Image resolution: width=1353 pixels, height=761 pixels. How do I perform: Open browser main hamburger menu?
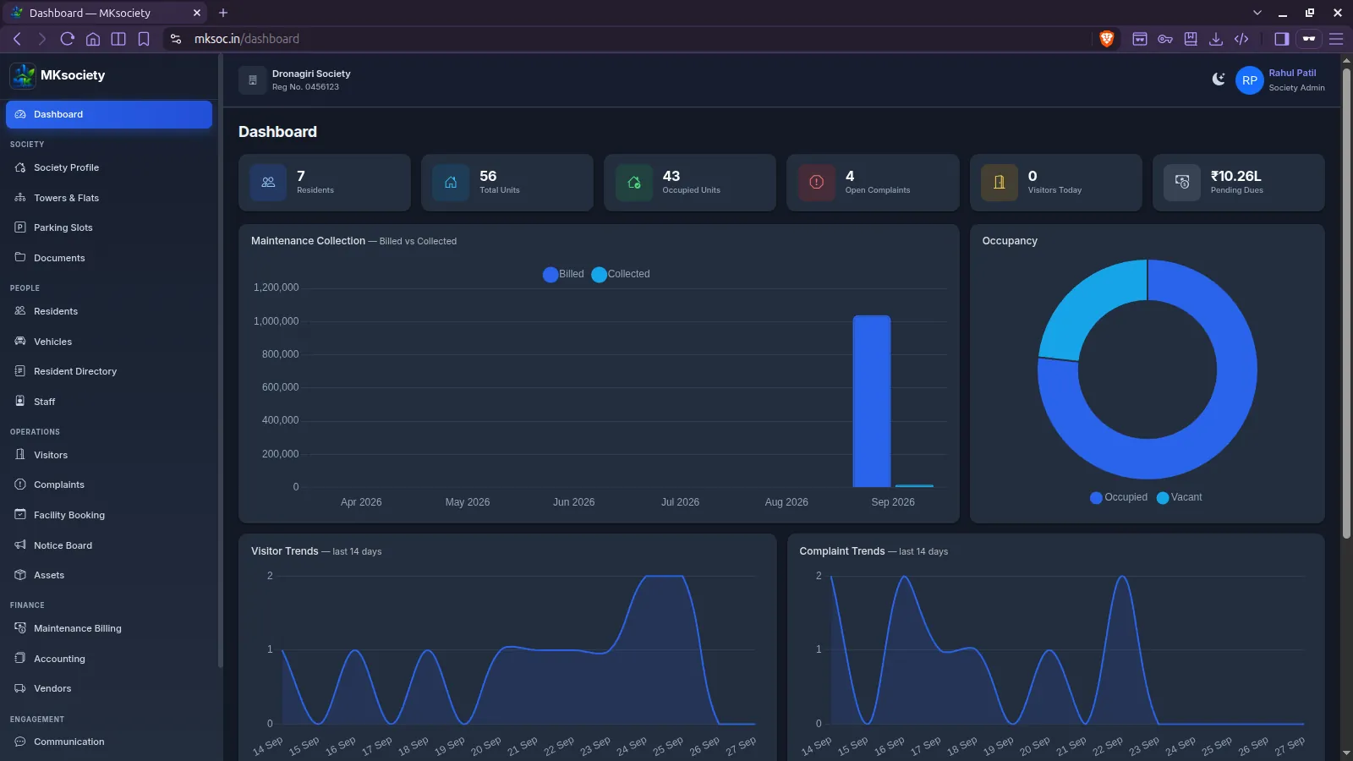[x=1336, y=39]
